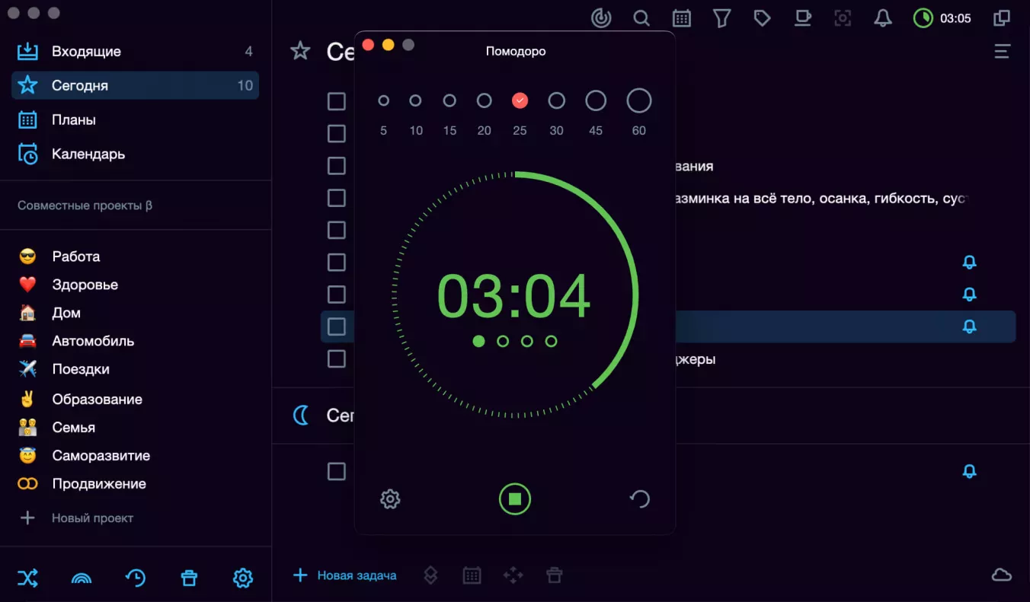Click the move arrows icon in bottom task toolbar
Image resolution: width=1030 pixels, height=602 pixels.
coord(513,575)
